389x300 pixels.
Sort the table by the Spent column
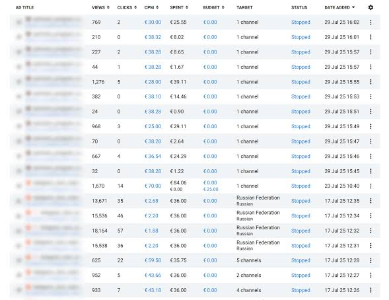(179, 7)
